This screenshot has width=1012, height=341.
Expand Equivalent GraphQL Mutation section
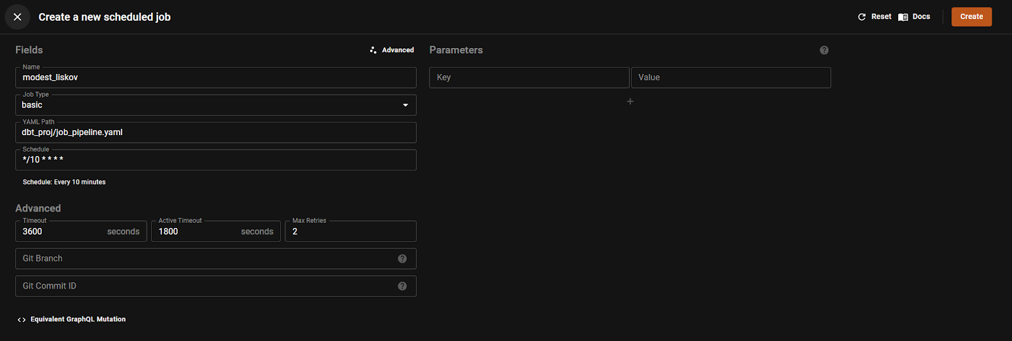click(x=78, y=320)
